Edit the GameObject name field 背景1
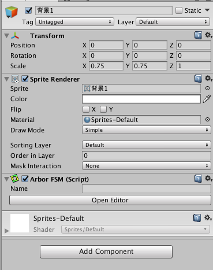Image resolution: width=213 pixels, height=270 pixels. point(104,10)
